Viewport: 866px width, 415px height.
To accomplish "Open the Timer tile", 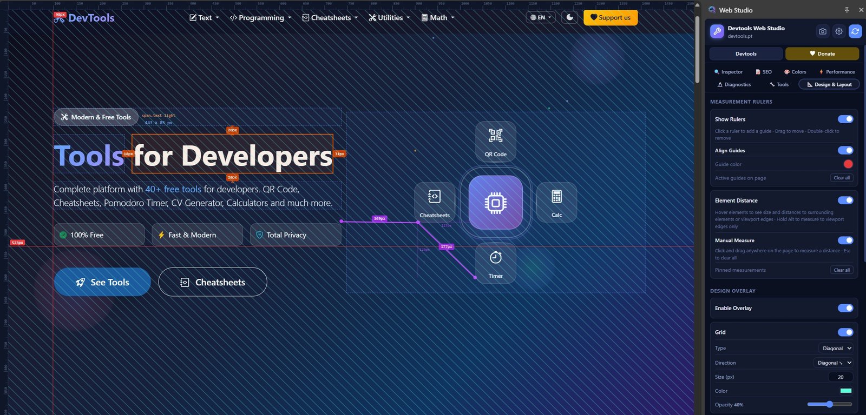I will point(496,263).
